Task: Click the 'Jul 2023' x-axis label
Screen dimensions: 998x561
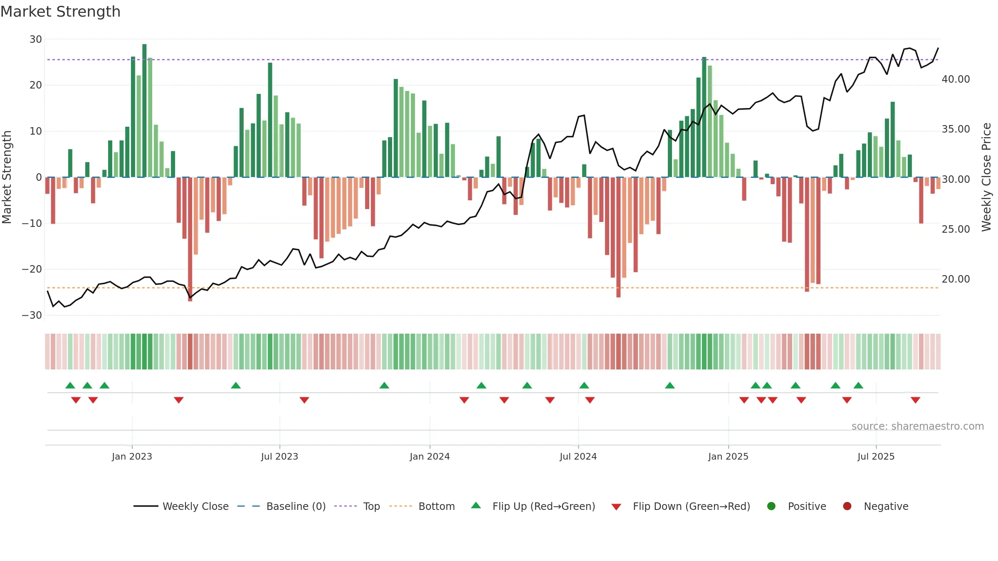Action: (279, 456)
